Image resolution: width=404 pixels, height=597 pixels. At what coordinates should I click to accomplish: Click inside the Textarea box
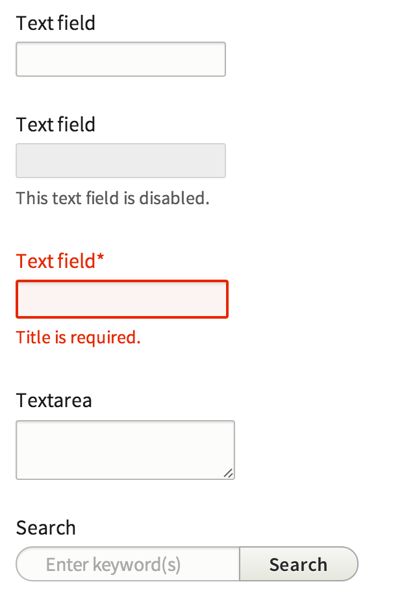tap(125, 449)
